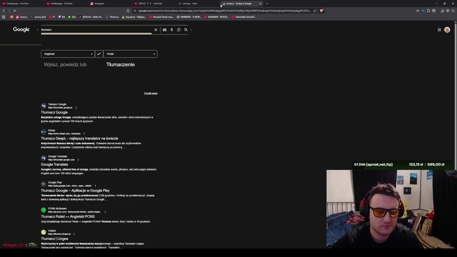Open the Brave Shields lion icon

click(x=321, y=11)
